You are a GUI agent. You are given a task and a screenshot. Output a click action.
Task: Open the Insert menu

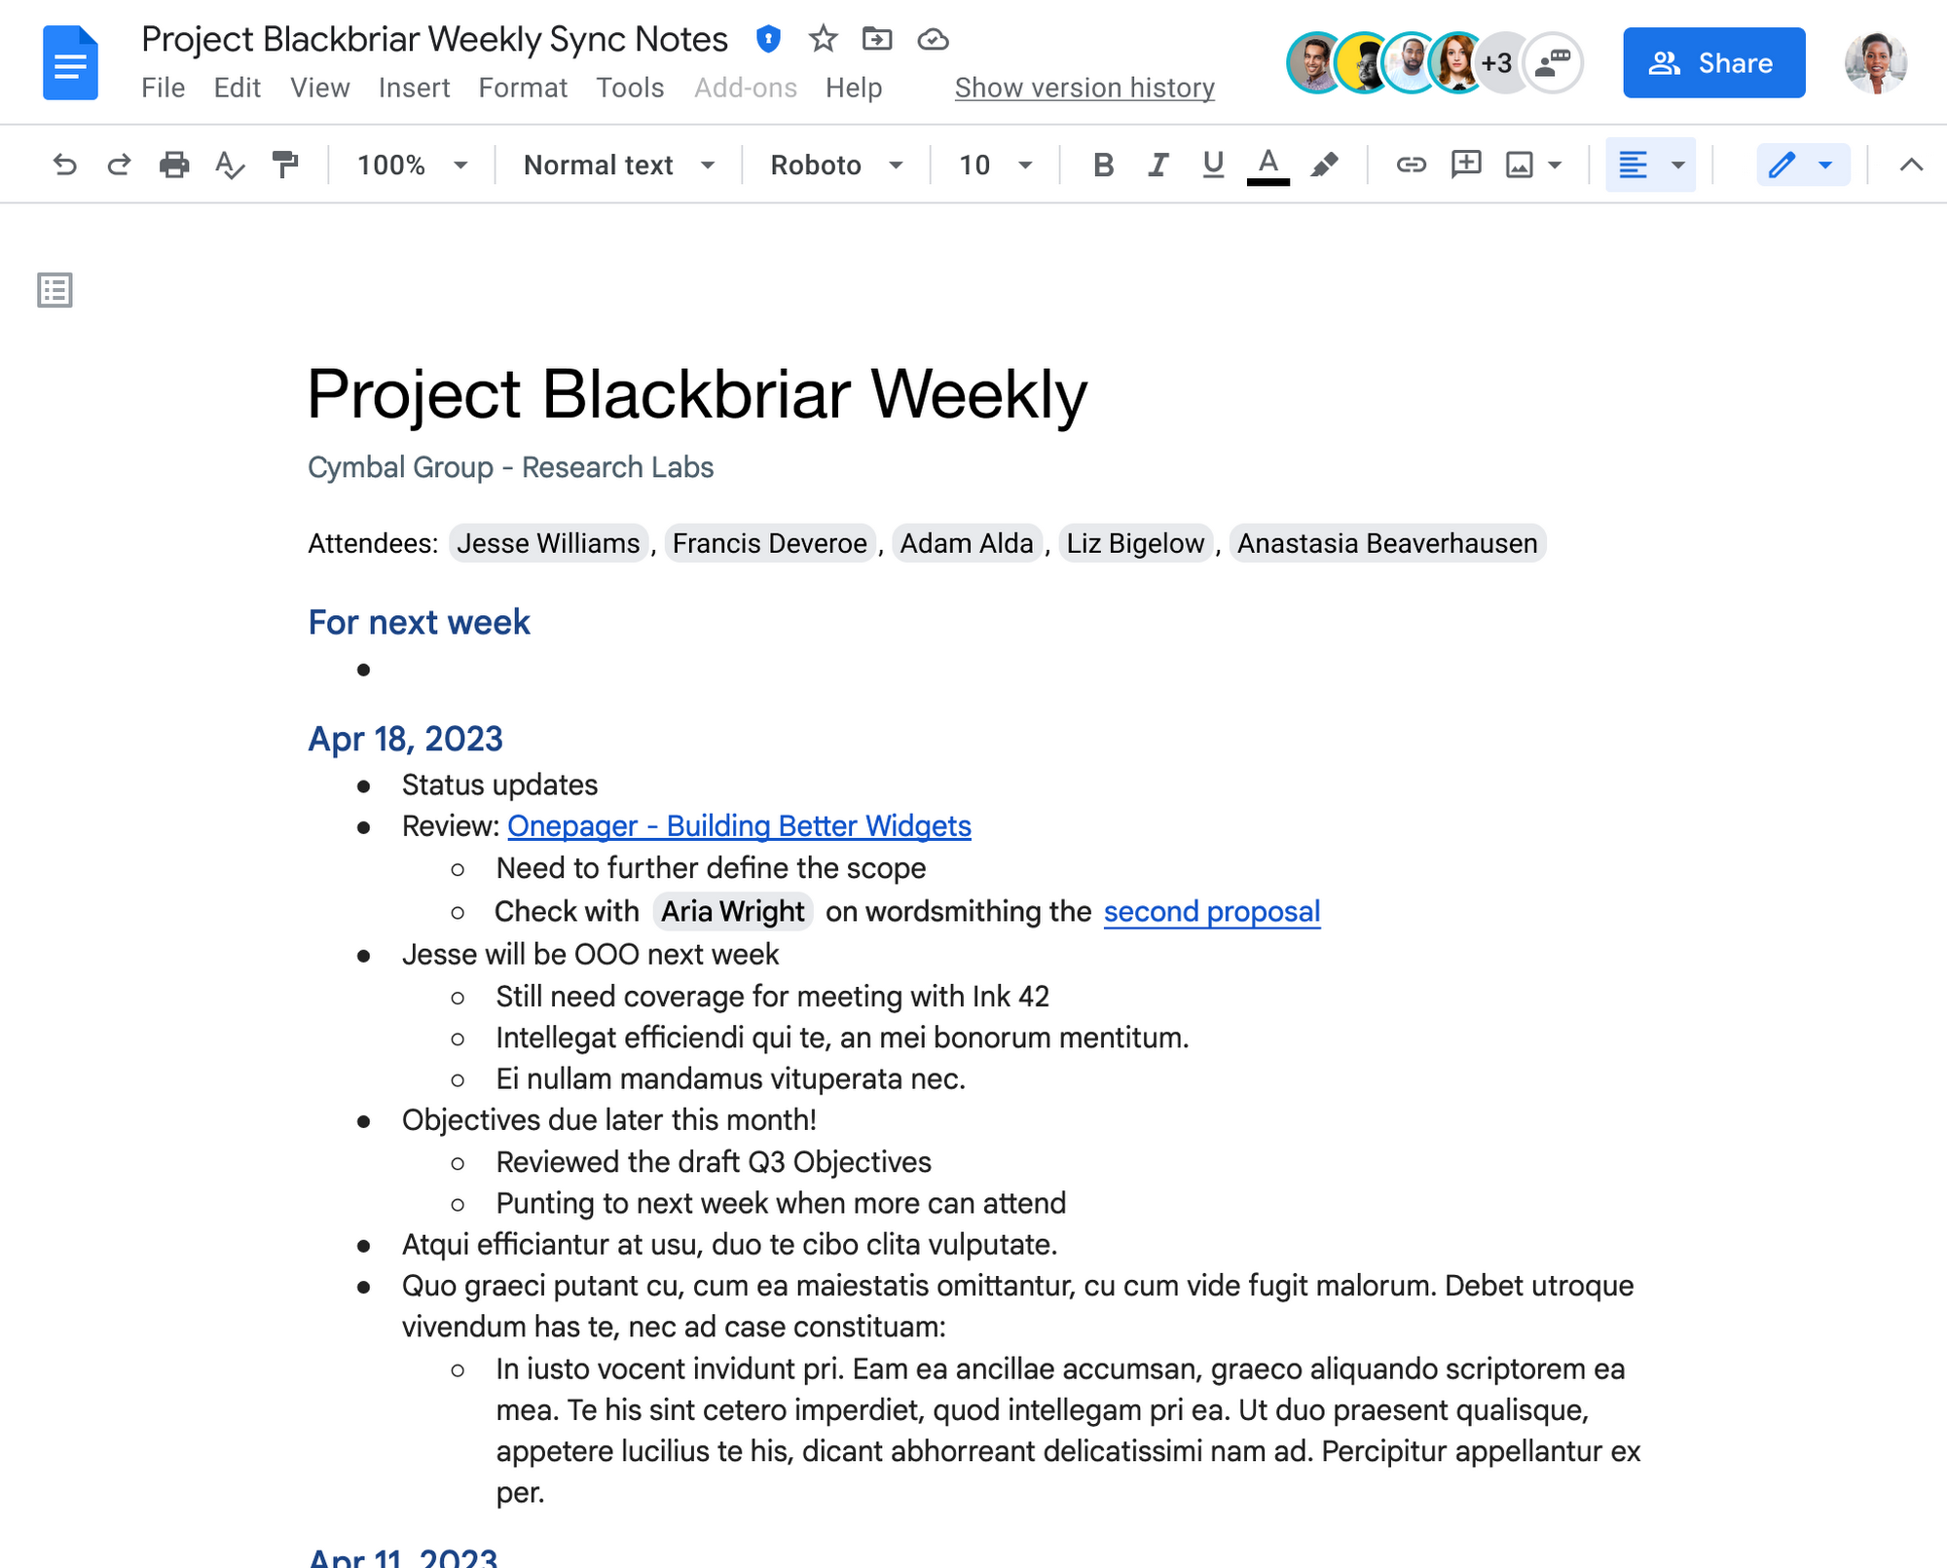pos(414,88)
